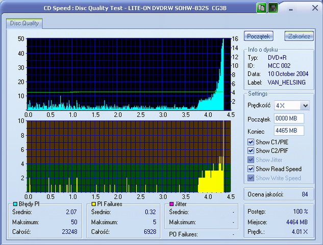Screen dimensions: 323x245
Task: Click the disc type DVD+R
Action: pos(277,58)
